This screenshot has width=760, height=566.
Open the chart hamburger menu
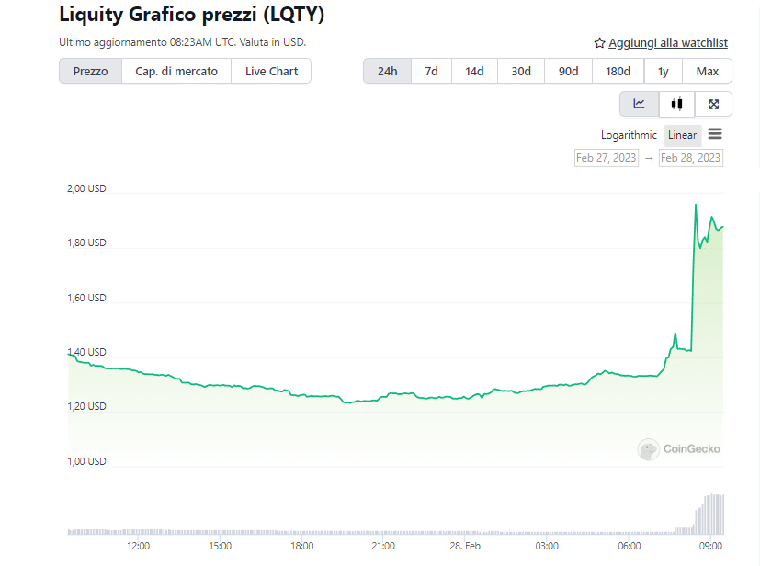715,134
